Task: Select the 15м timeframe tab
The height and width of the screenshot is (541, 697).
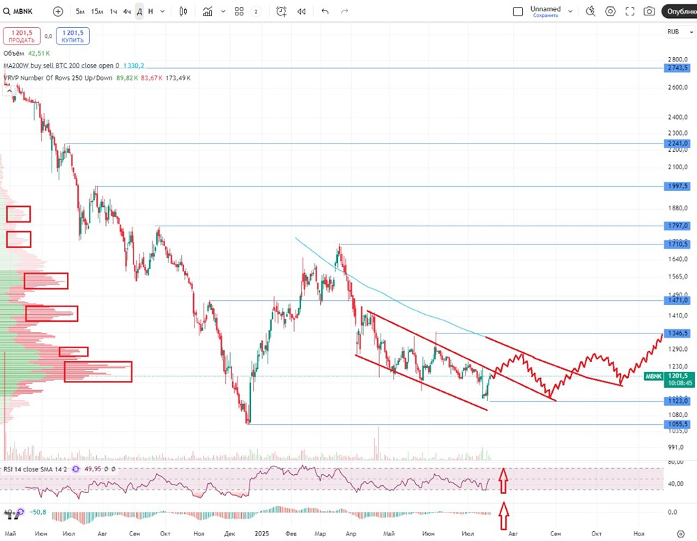Action: point(98,11)
